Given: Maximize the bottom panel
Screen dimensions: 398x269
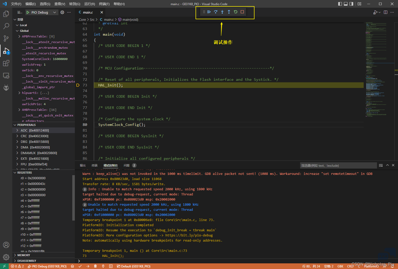Looking at the screenshot, I should pyautogui.click(x=387, y=165).
